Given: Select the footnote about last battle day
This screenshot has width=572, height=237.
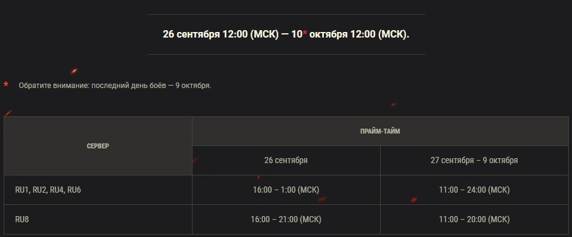Looking at the screenshot, I should pyautogui.click(x=115, y=86).
